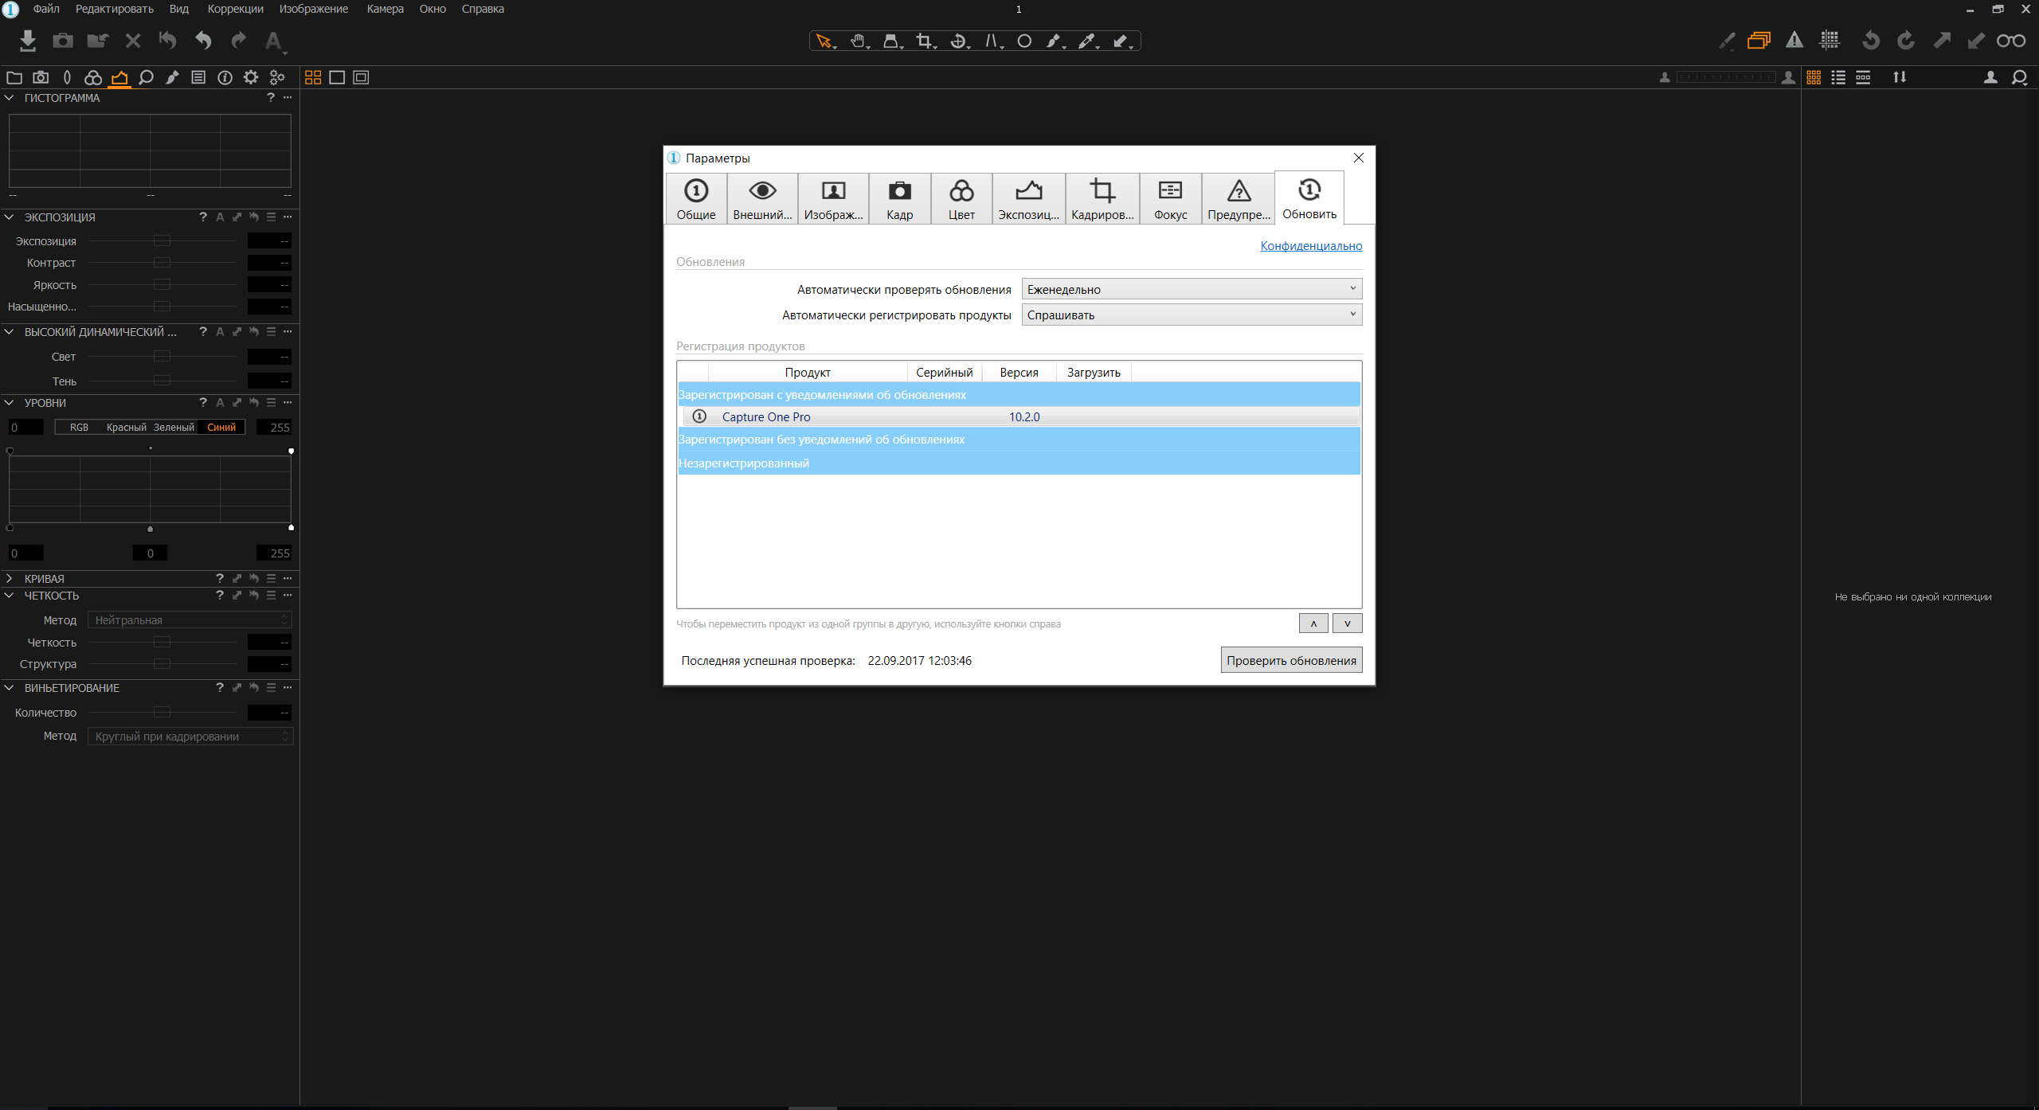The image size is (2039, 1110).
Task: Open the Четкость Метод dropdown
Action: [190, 620]
